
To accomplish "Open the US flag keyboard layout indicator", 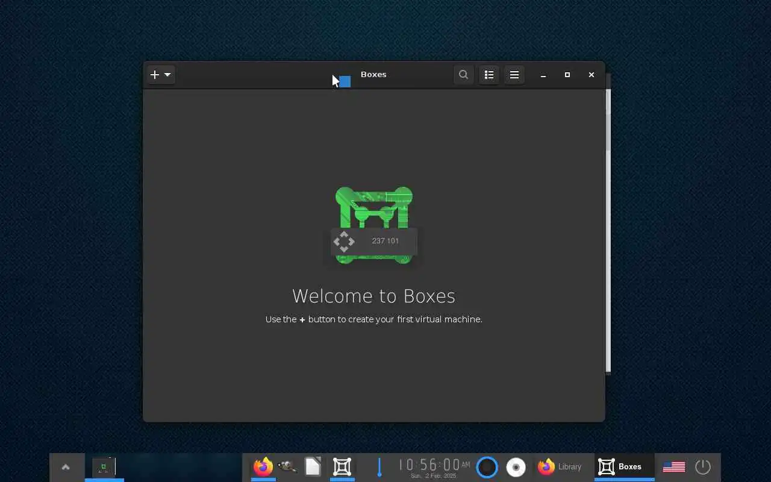I will [674, 467].
